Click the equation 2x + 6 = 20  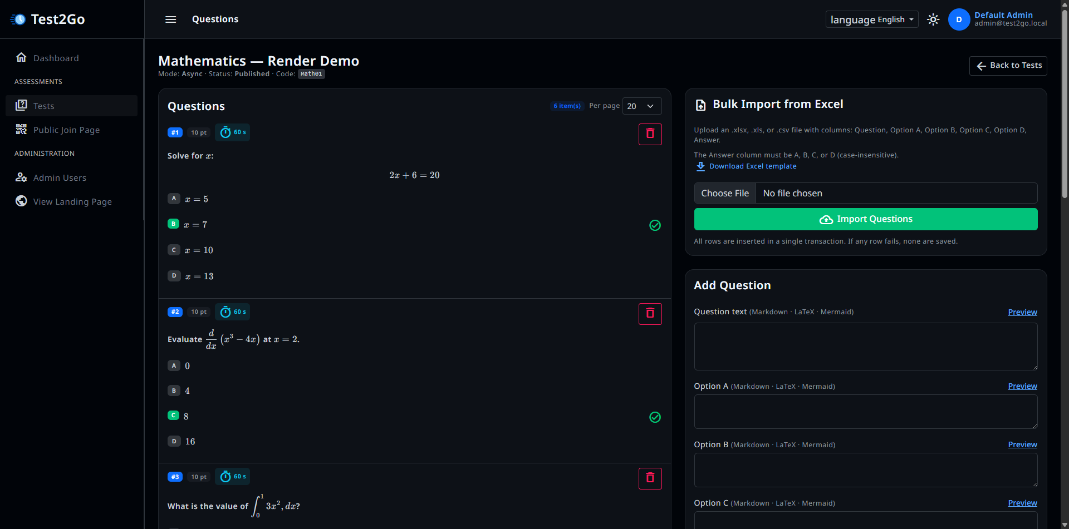[414, 175]
